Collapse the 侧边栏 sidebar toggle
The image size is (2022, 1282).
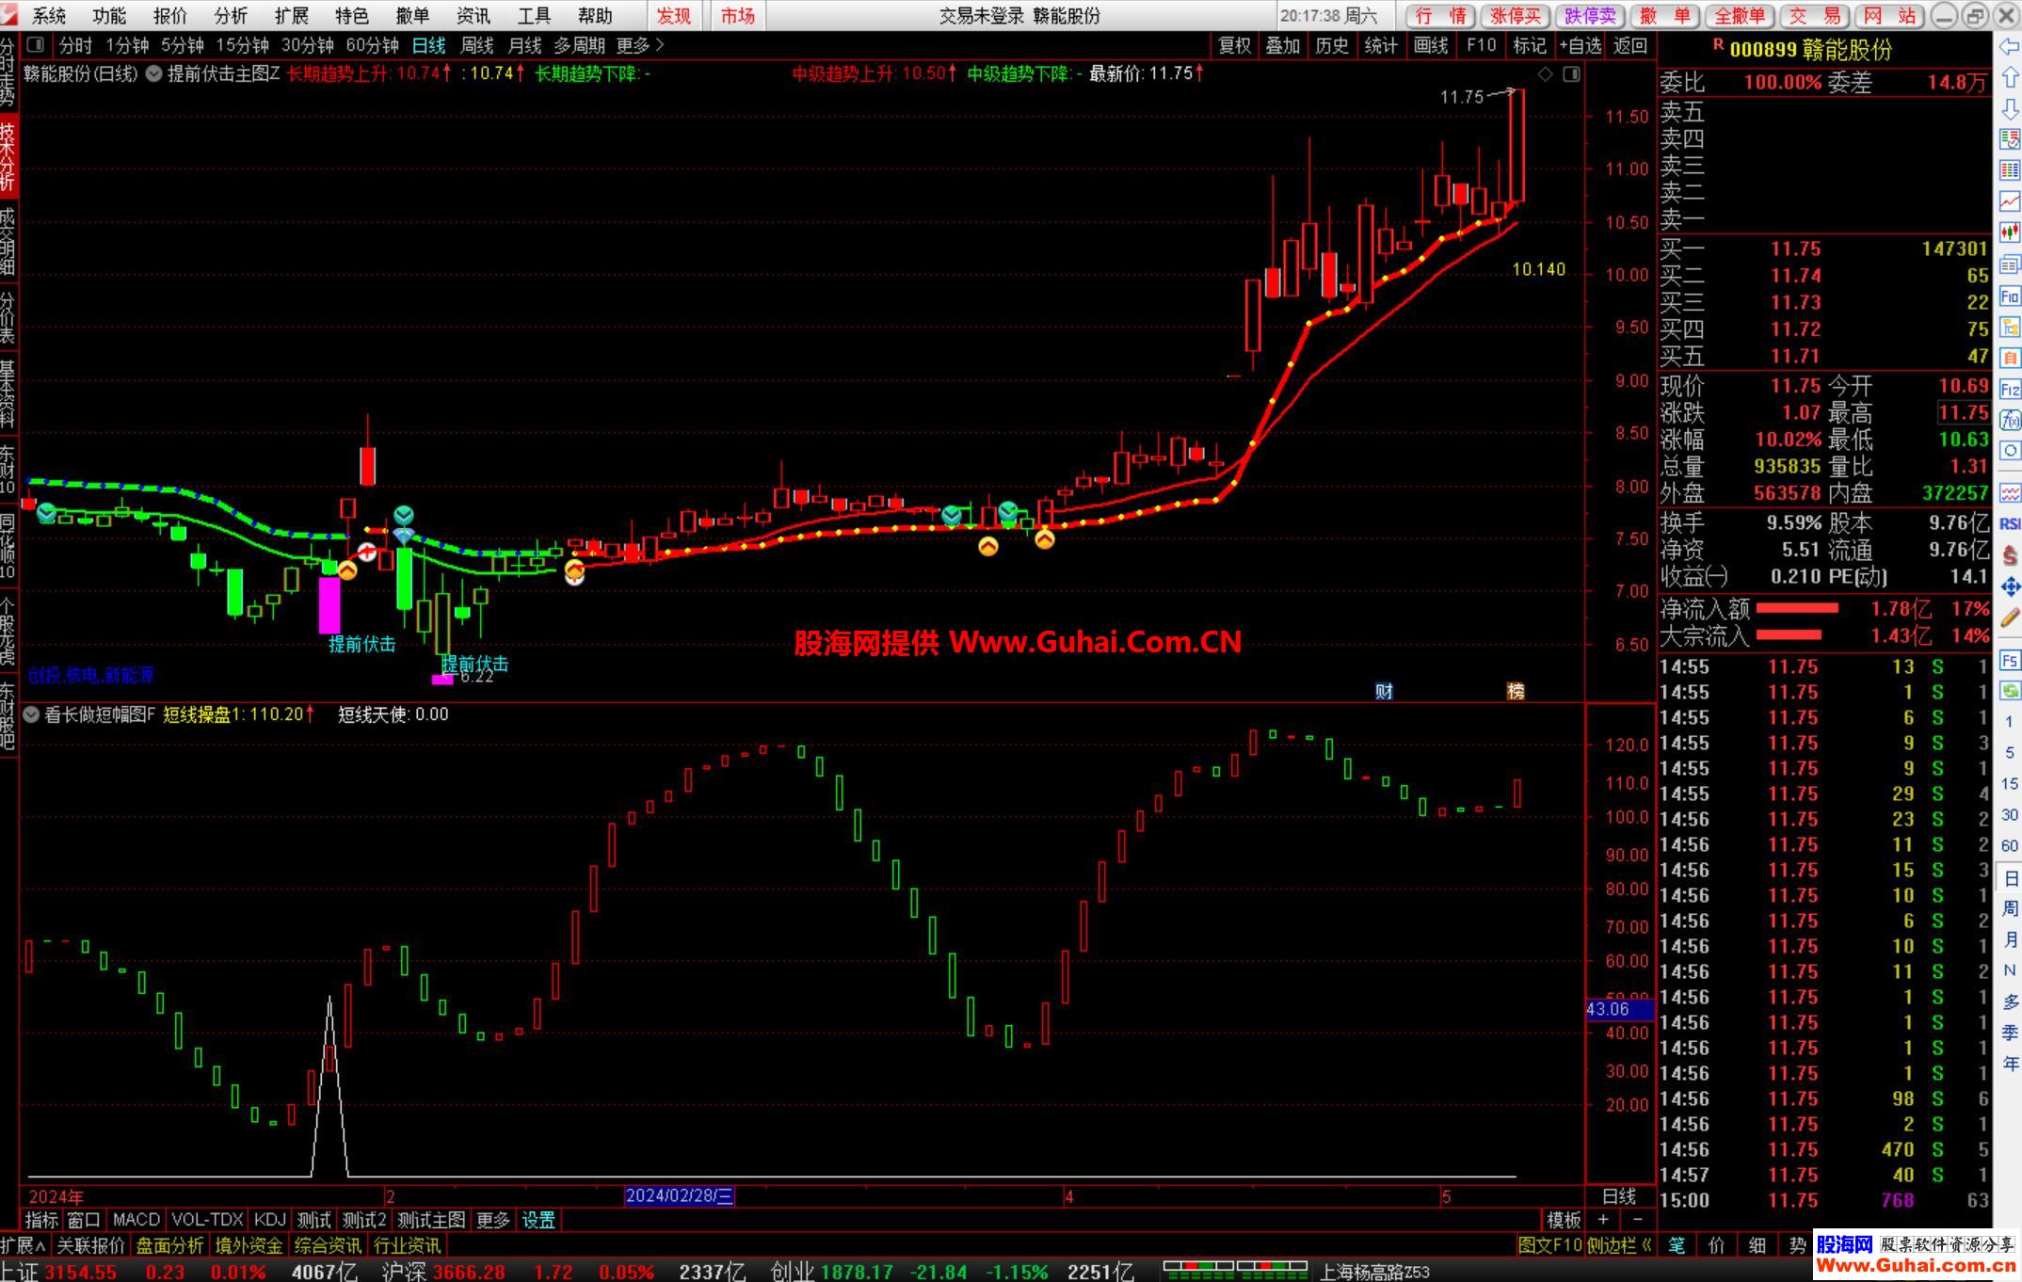1620,1245
